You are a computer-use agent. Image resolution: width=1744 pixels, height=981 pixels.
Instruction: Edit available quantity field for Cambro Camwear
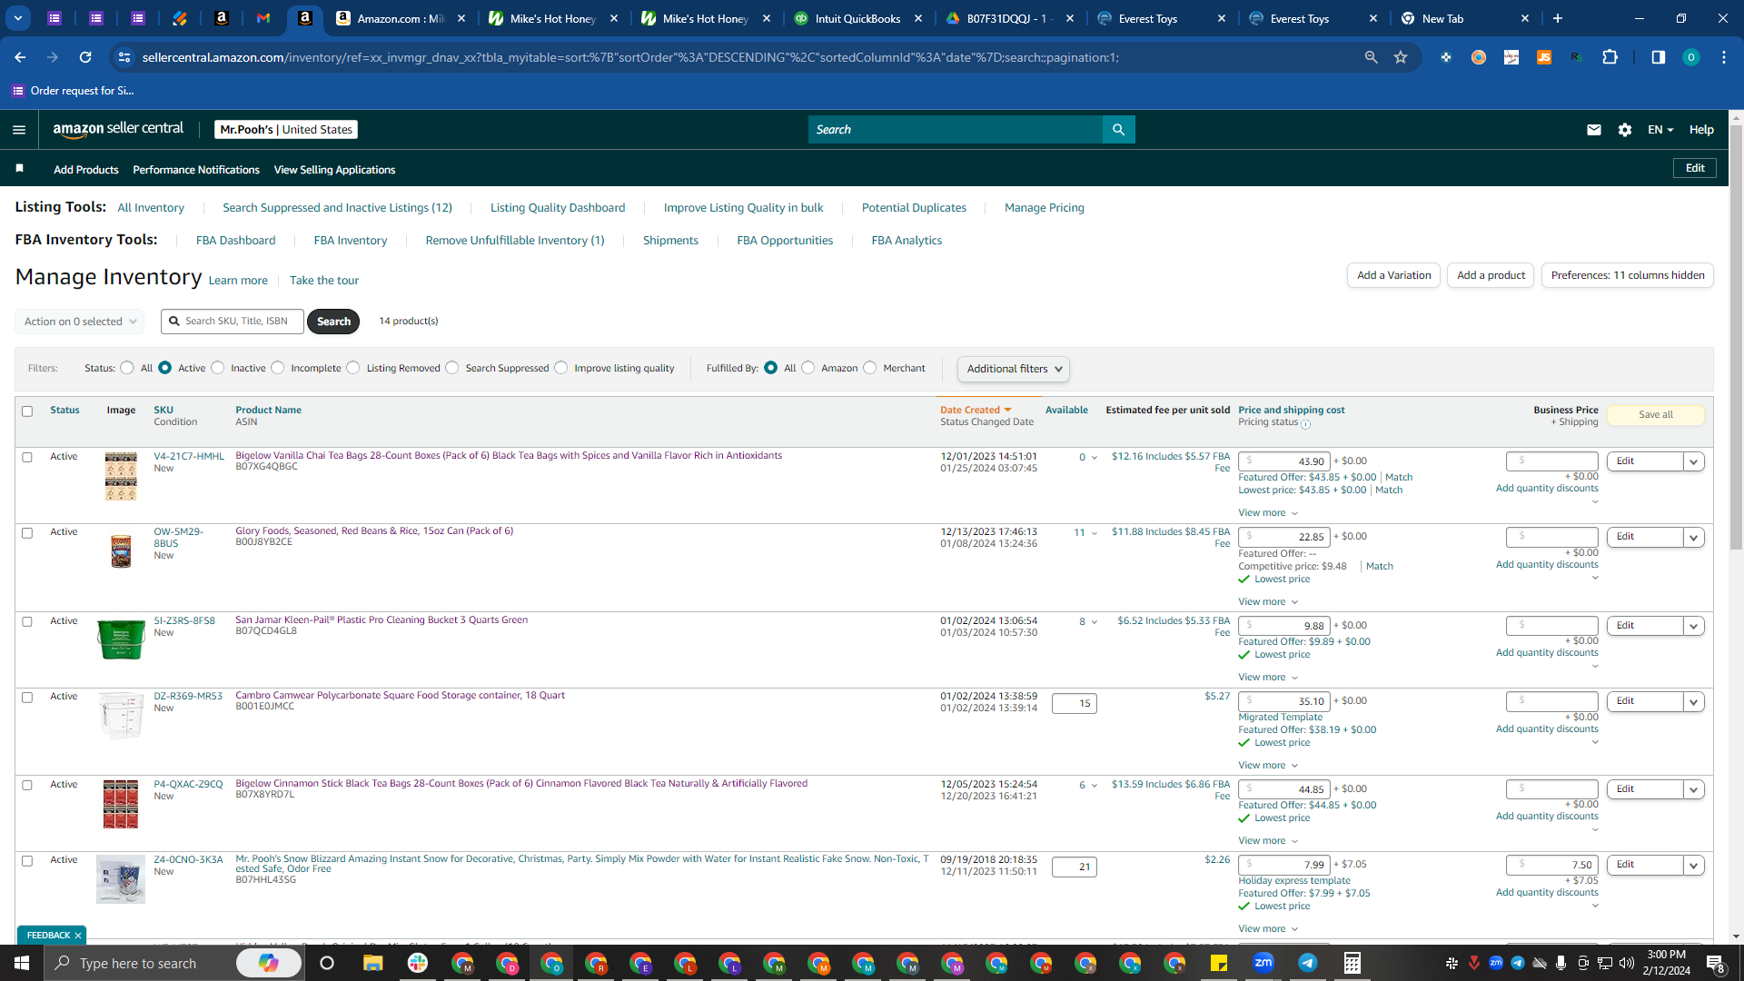(1074, 704)
